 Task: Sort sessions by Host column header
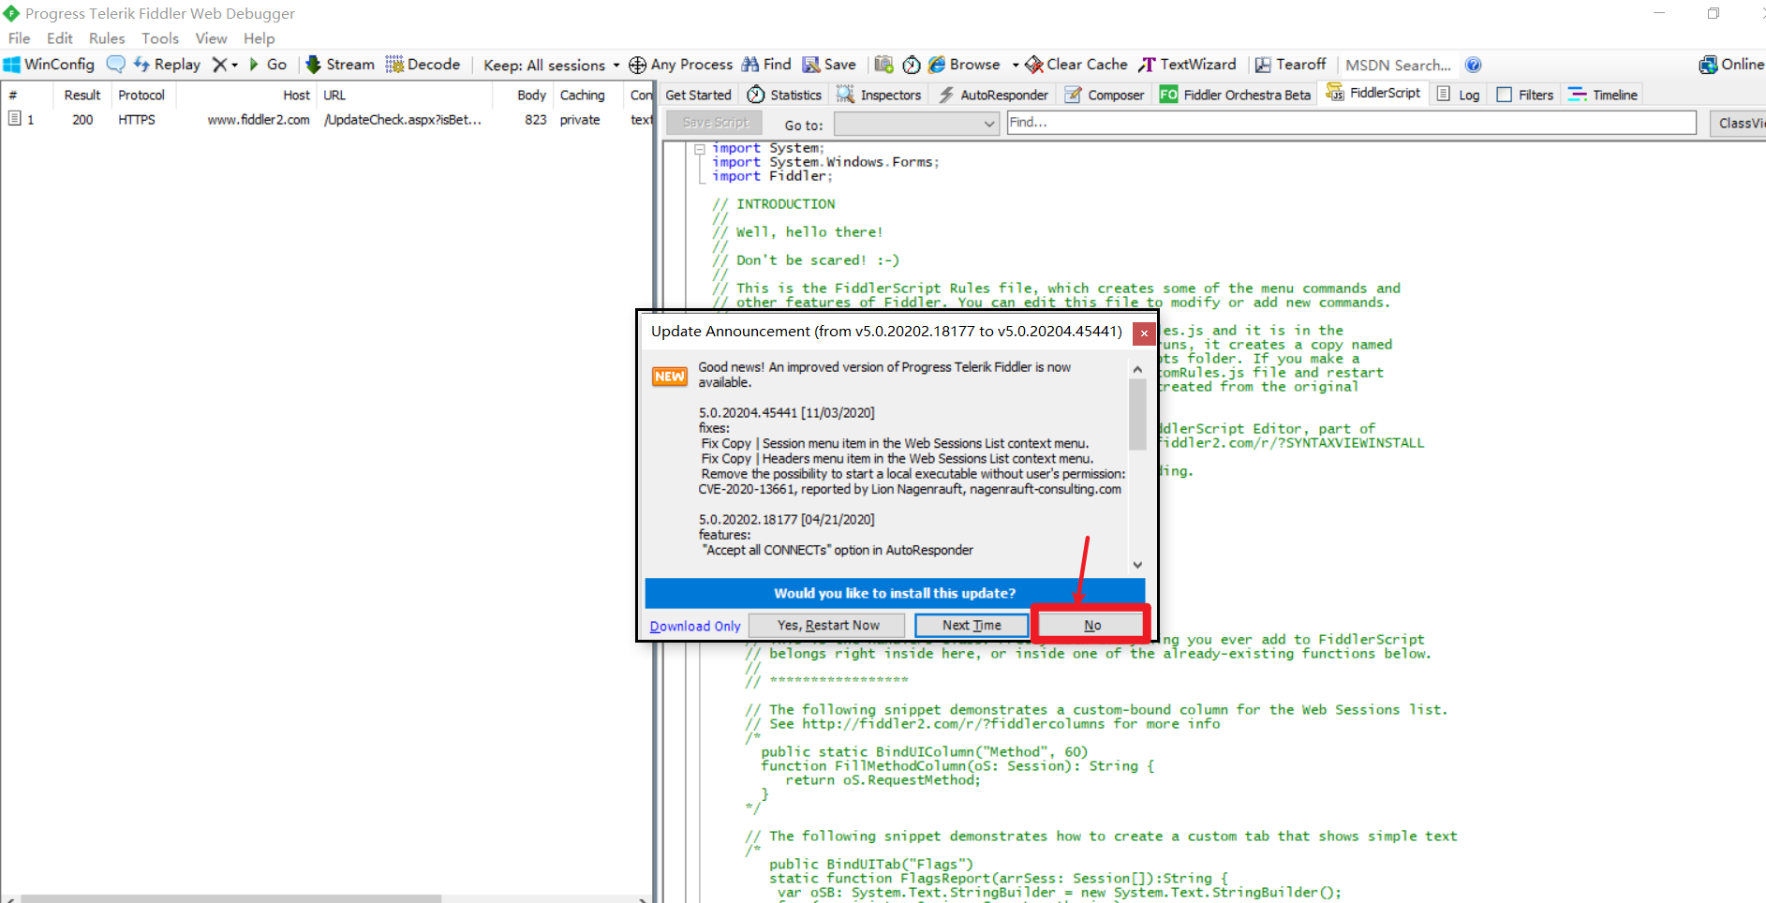pos(246,95)
